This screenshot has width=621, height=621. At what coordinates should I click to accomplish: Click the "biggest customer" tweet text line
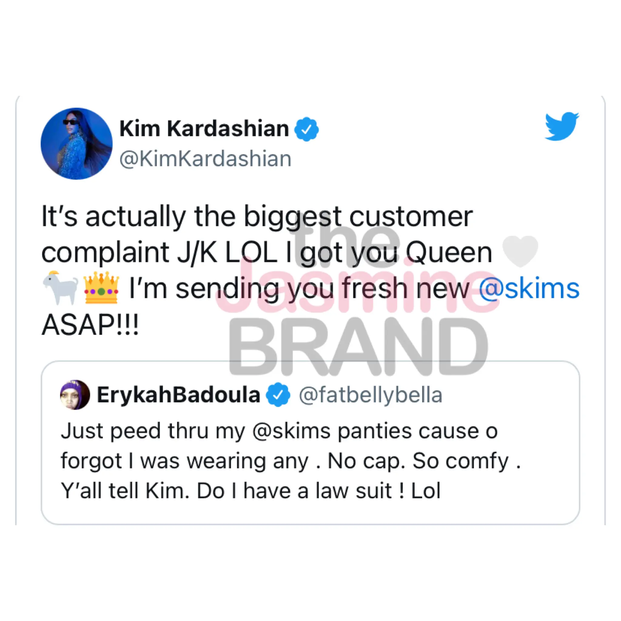(x=257, y=217)
